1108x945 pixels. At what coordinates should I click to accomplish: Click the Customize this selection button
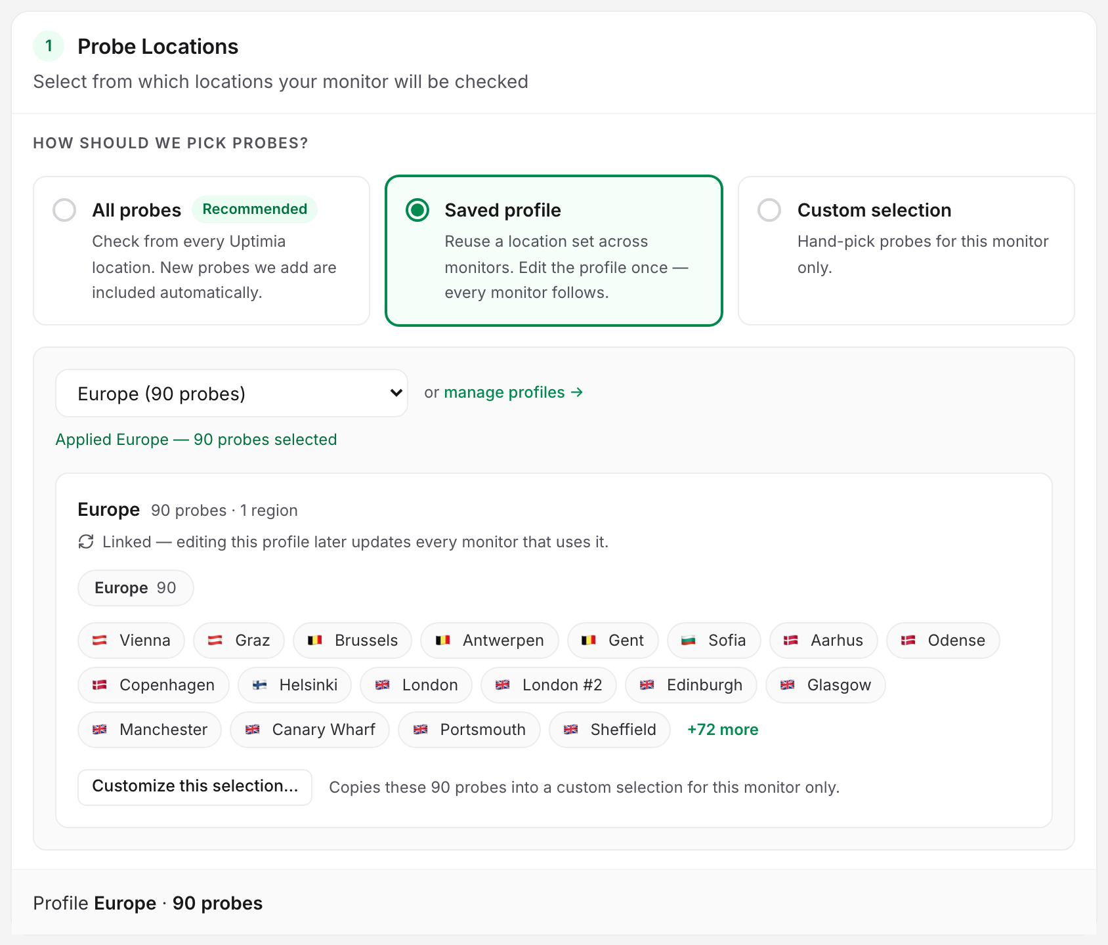click(195, 787)
